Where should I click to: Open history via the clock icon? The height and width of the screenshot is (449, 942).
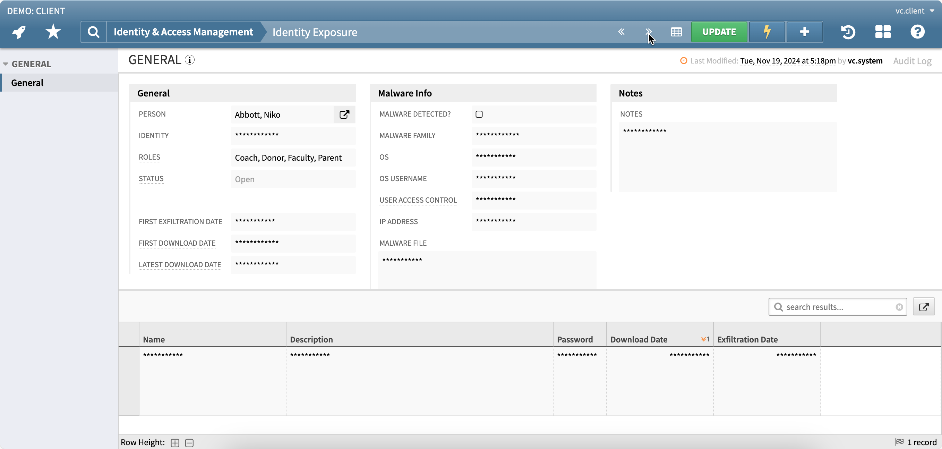(x=848, y=32)
